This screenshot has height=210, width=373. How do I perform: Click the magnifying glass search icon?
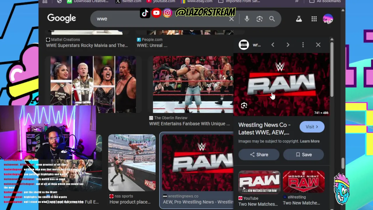coord(272,19)
